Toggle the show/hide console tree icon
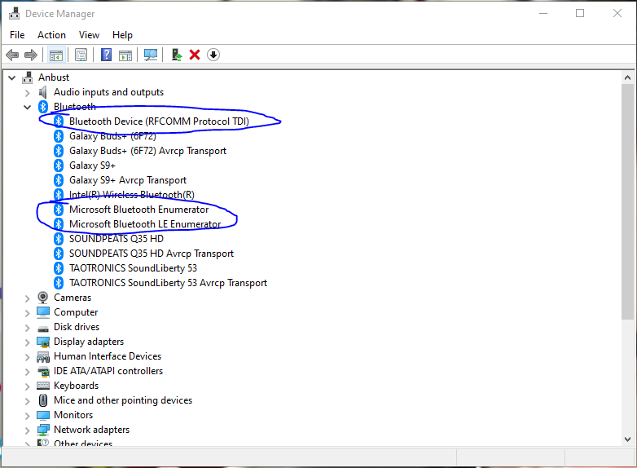 pos(55,55)
